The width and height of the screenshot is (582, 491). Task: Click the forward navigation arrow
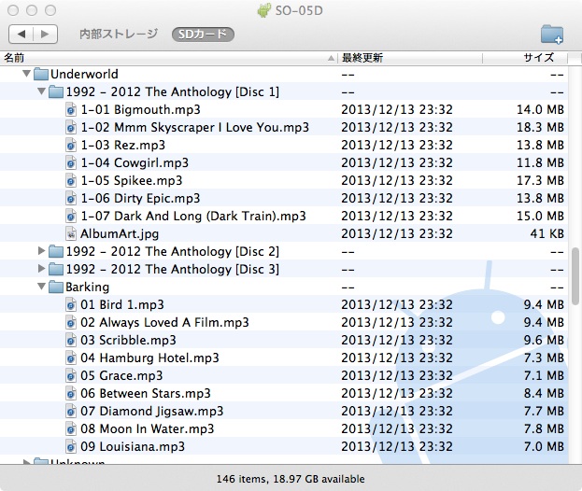coord(45,35)
